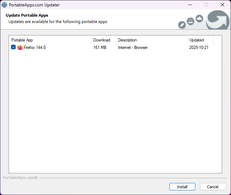Click the PortableApps.com® footer text
Viewport: 231px width, 195px height.
pyautogui.click(x=20, y=178)
